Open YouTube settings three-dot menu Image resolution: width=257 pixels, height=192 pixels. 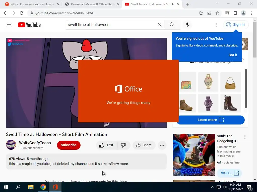coord(216,25)
